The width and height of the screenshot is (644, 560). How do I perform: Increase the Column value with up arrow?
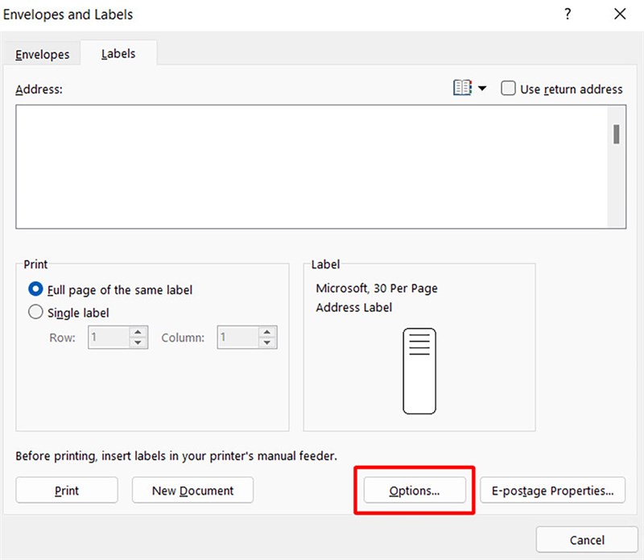[268, 332]
